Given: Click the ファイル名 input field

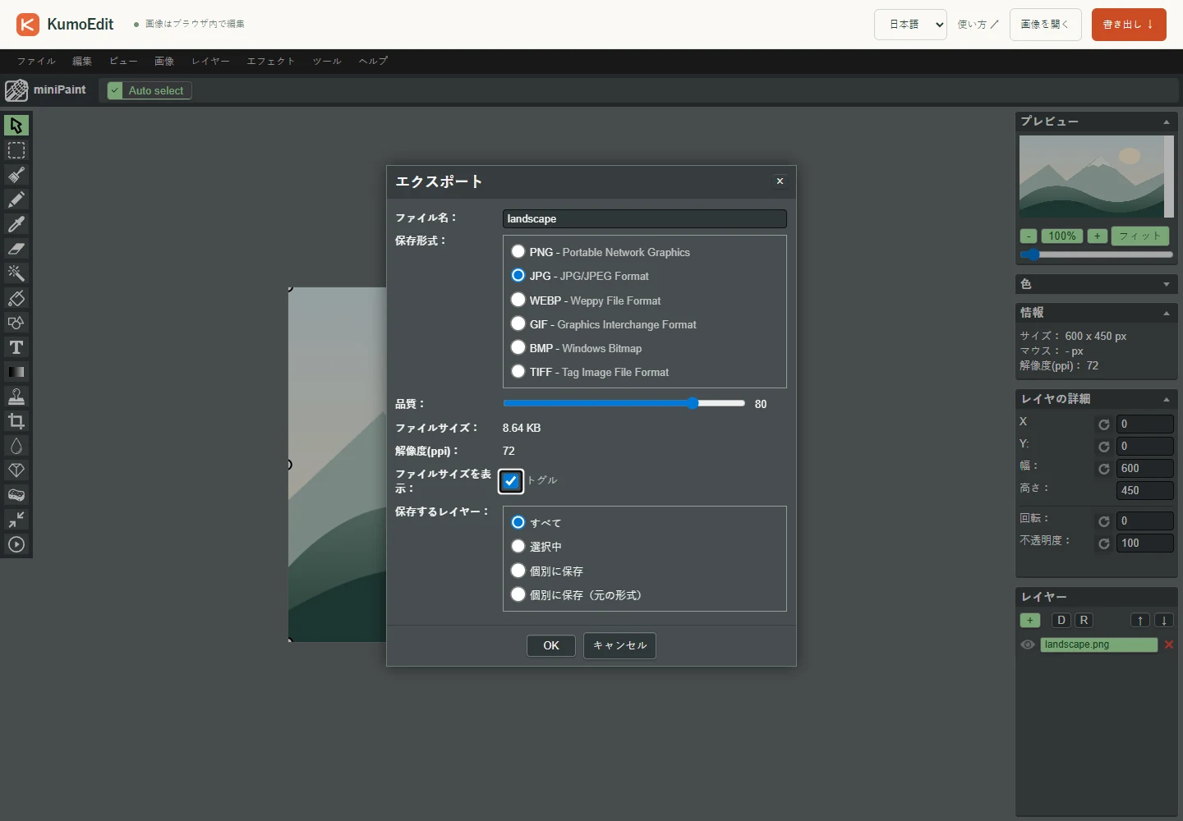Looking at the screenshot, I should 645,218.
